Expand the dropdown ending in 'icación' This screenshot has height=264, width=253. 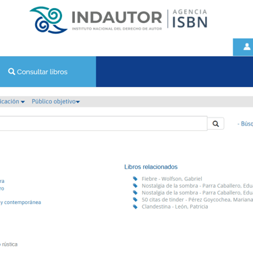click(12, 101)
